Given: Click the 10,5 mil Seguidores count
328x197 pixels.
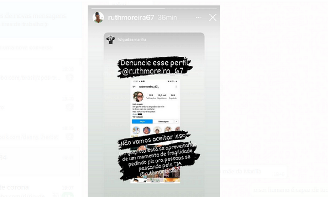Looking at the screenshot, I should (162, 96).
